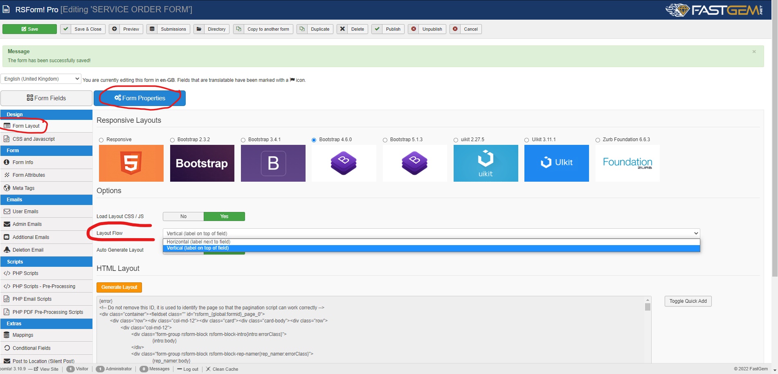Open Submissions via its database icon

(152, 29)
